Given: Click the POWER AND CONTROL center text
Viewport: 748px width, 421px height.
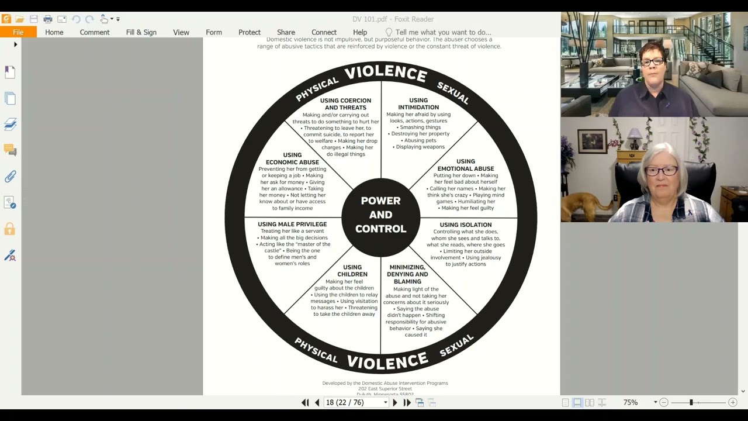Looking at the screenshot, I should pyautogui.click(x=380, y=215).
